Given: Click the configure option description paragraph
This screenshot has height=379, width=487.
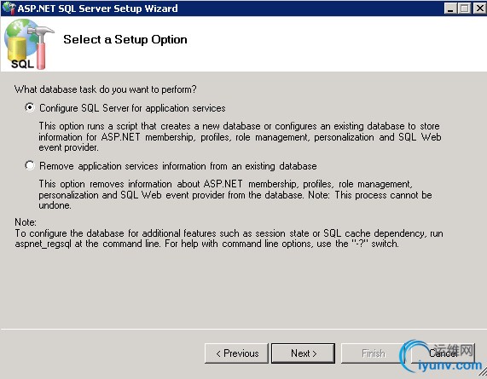Looking at the screenshot, I should click(x=240, y=137).
